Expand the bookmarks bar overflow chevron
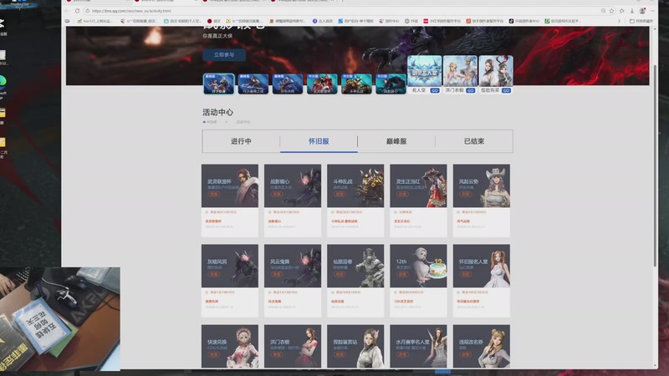 (619, 21)
